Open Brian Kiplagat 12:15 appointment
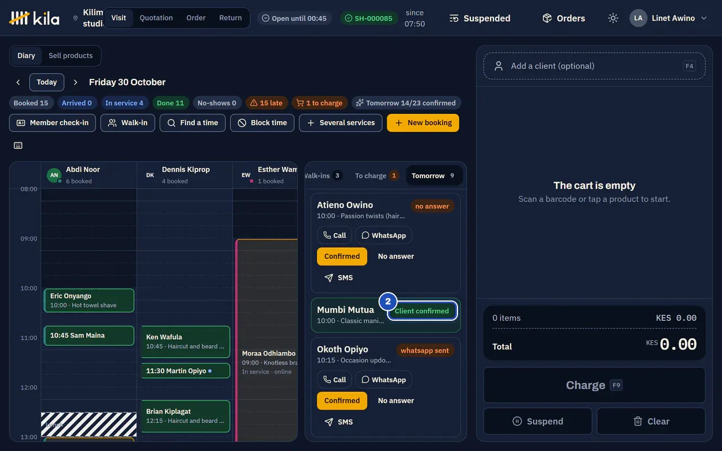 [x=185, y=416]
